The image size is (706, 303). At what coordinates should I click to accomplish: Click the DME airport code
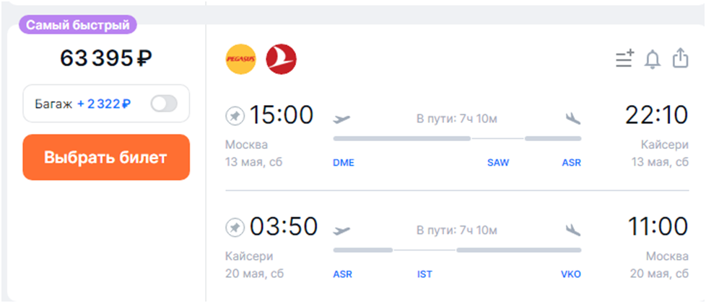pyautogui.click(x=343, y=163)
